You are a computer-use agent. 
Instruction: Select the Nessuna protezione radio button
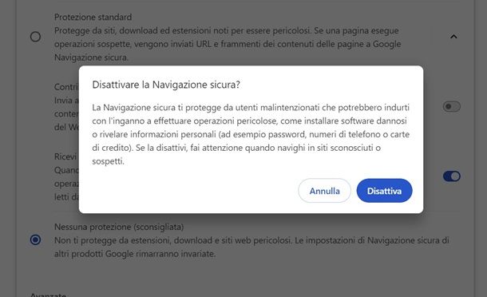[35, 240]
